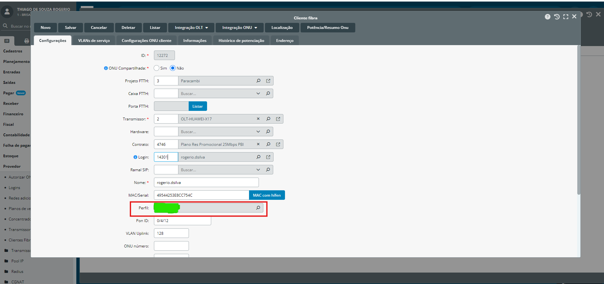Click search magnifier for Projeto FTTH
Image resolution: width=604 pixels, height=284 pixels.
point(259,81)
